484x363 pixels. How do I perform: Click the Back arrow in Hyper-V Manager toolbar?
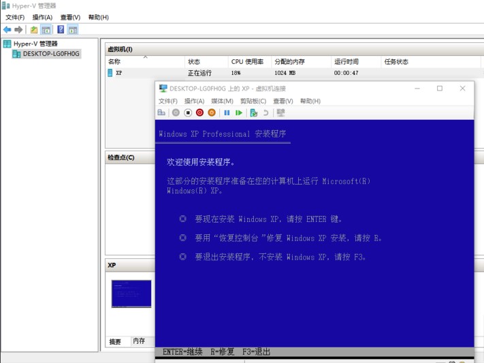click(x=7, y=30)
